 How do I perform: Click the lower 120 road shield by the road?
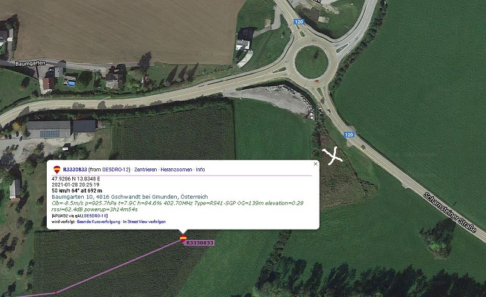point(349,135)
